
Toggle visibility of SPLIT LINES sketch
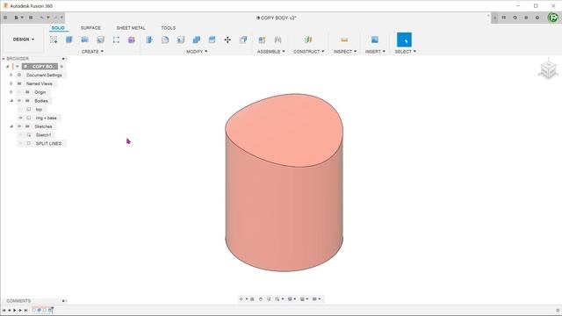[21, 144]
